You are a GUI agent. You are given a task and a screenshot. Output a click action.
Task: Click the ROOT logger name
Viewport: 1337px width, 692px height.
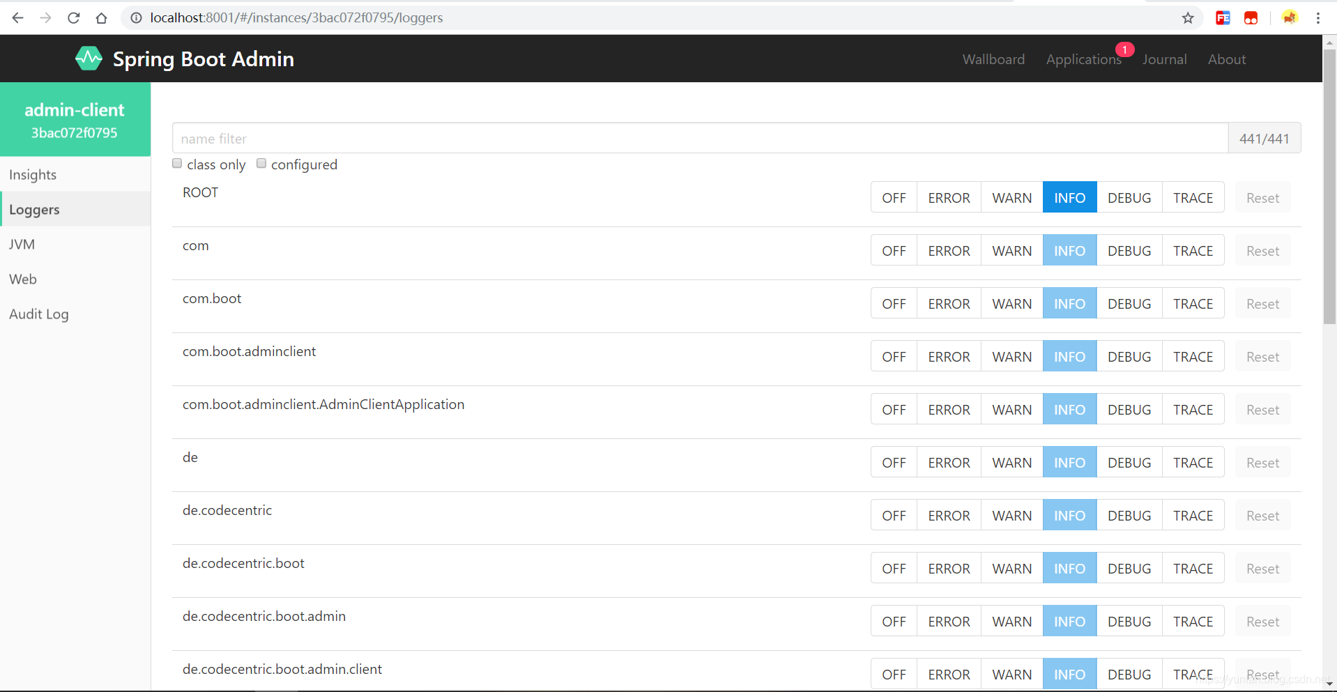tap(200, 192)
